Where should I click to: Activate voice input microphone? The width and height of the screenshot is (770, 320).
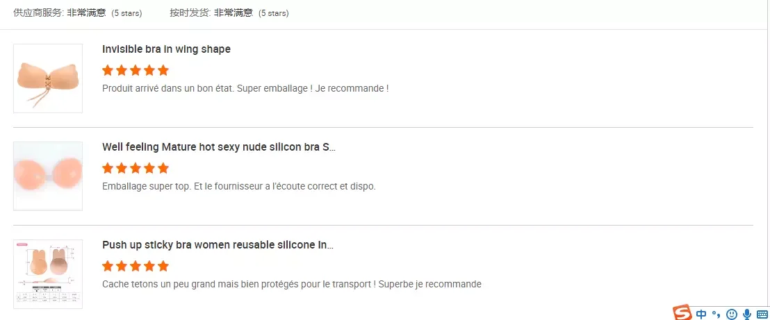click(747, 314)
